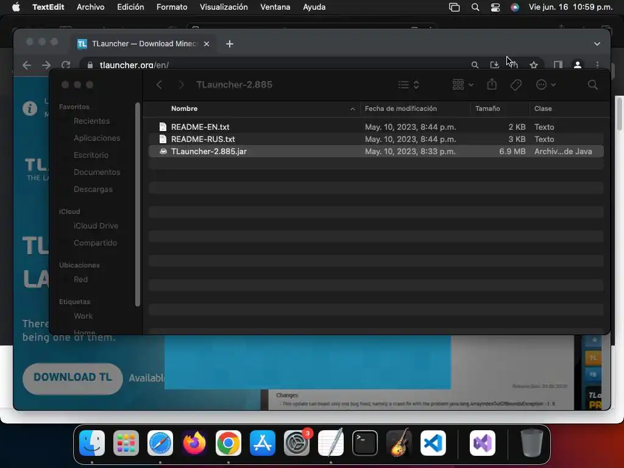
Task: Open Finder group-by dropdown
Action: [x=463, y=85]
